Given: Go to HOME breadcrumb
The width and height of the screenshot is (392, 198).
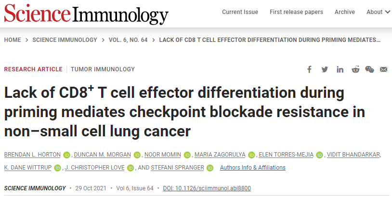Looking at the screenshot, I should pyautogui.click(x=13, y=40).
